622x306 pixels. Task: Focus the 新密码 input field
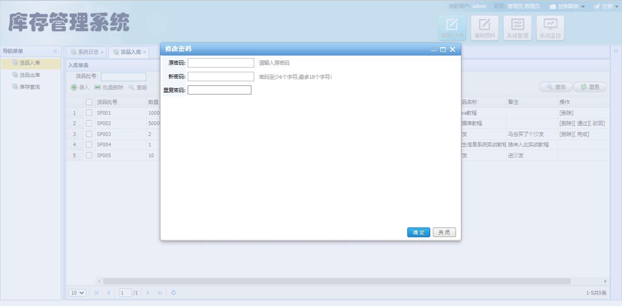click(x=221, y=76)
